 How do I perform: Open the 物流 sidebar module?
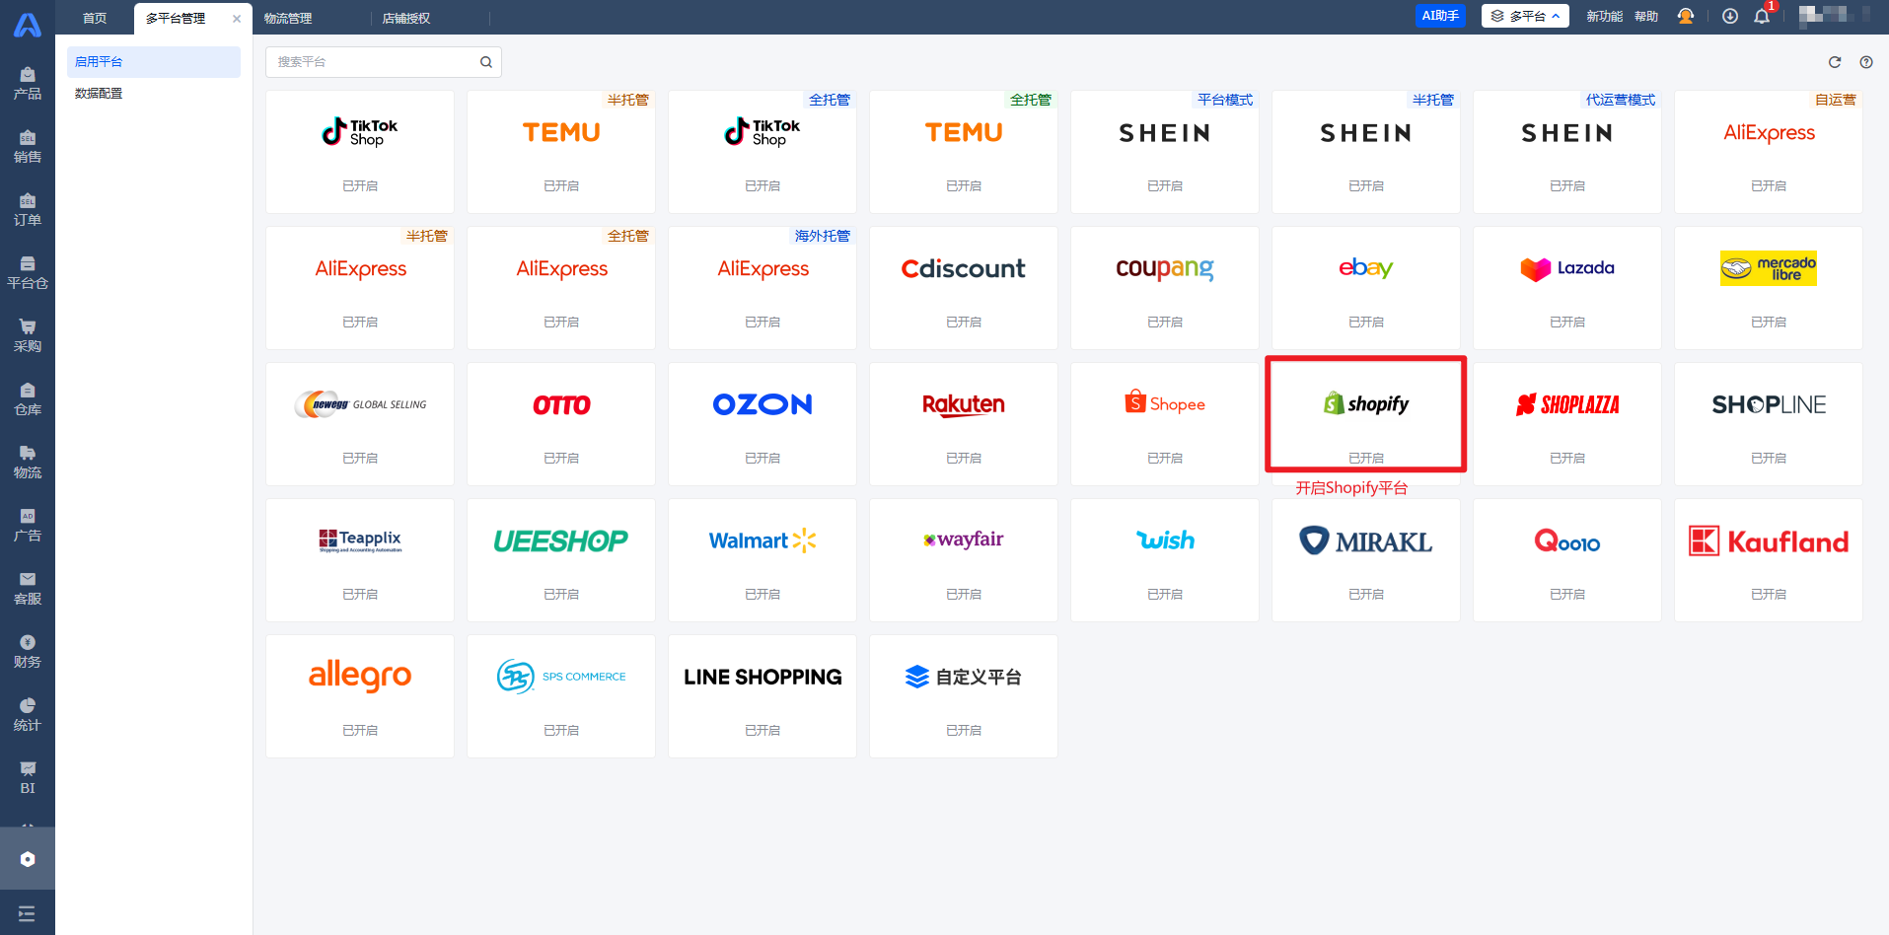click(x=28, y=463)
